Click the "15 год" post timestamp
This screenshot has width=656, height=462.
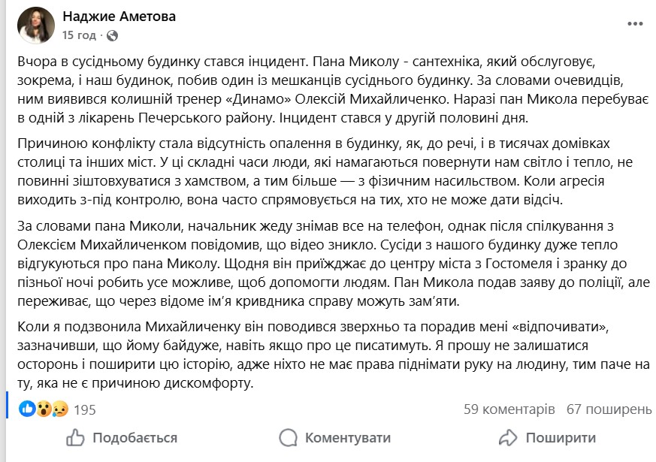coord(79,35)
